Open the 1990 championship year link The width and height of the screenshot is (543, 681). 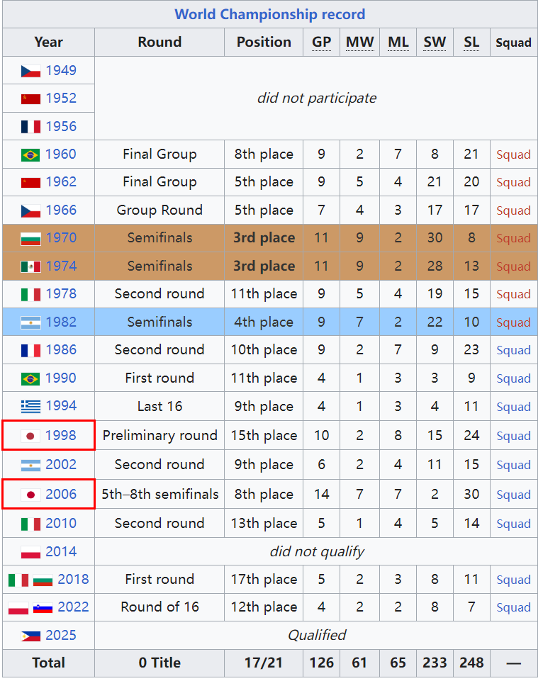pos(61,378)
